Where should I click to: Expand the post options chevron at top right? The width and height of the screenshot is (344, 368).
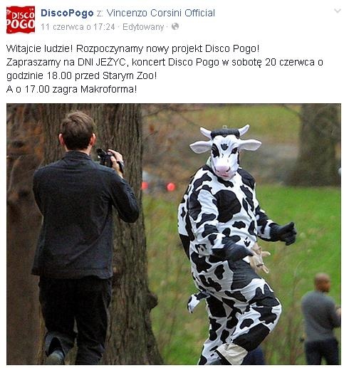338,11
